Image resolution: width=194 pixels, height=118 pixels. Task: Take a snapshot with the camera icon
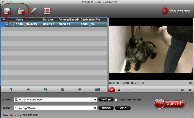coord(183,90)
